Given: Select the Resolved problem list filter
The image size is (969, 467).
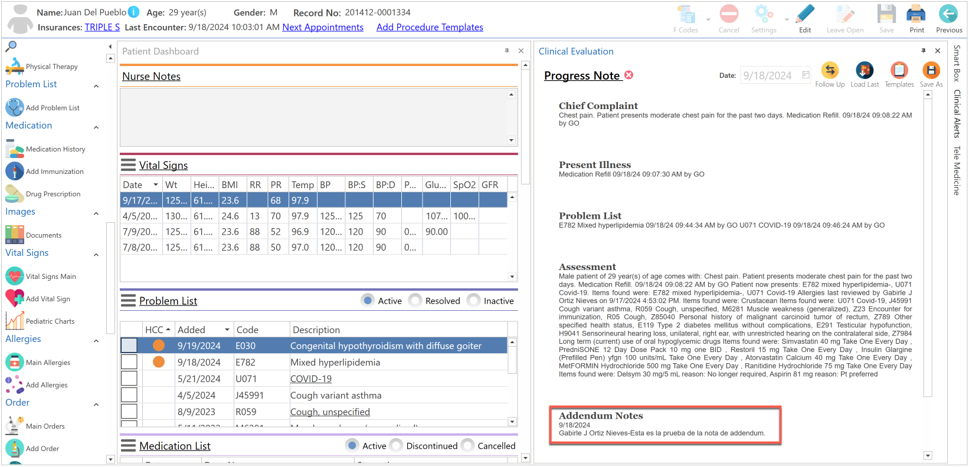Looking at the screenshot, I should tap(415, 300).
